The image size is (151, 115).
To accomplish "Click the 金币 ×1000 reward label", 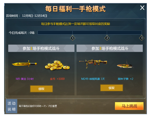I will click(57, 79).
